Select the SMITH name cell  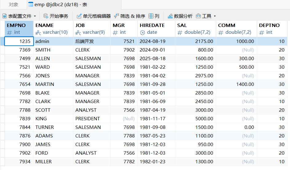tap(53, 50)
